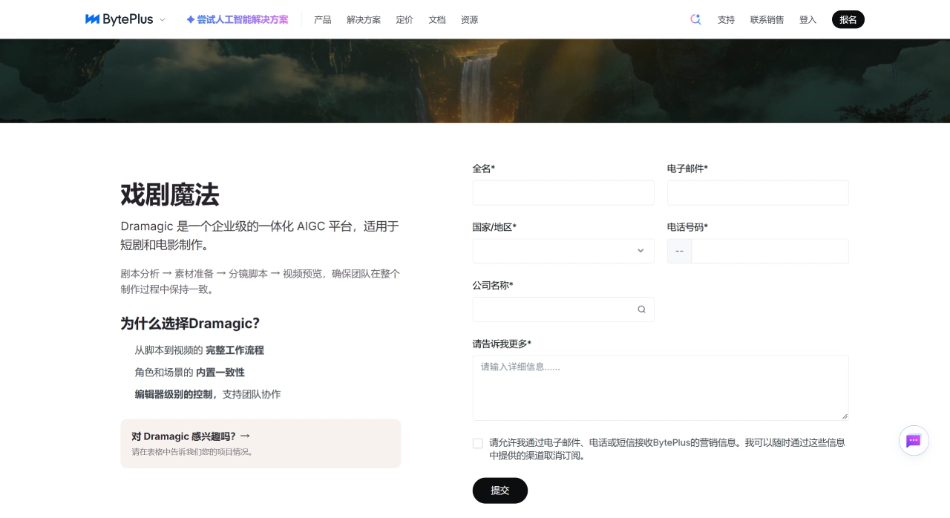Click 登入 to sign in
The height and width of the screenshot is (518, 950).
(807, 20)
